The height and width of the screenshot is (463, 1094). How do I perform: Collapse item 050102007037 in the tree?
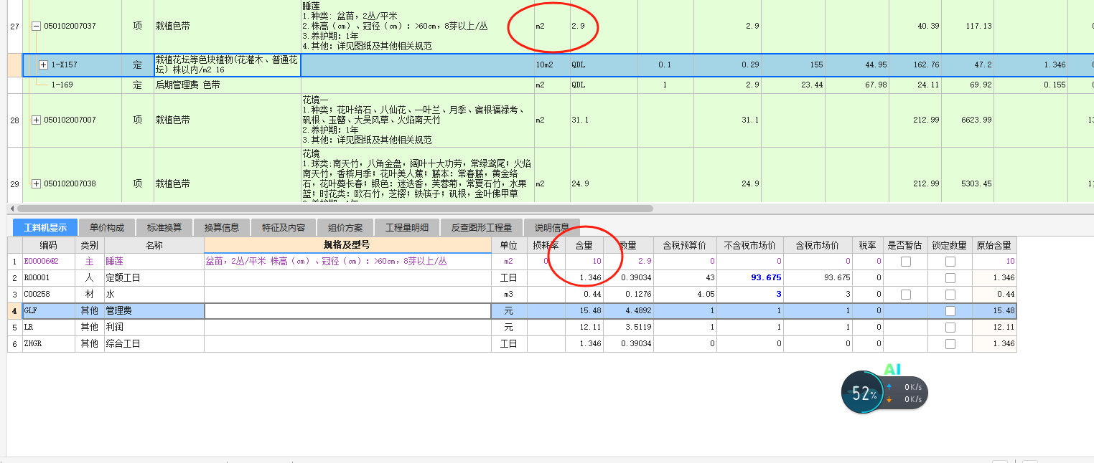click(x=36, y=26)
